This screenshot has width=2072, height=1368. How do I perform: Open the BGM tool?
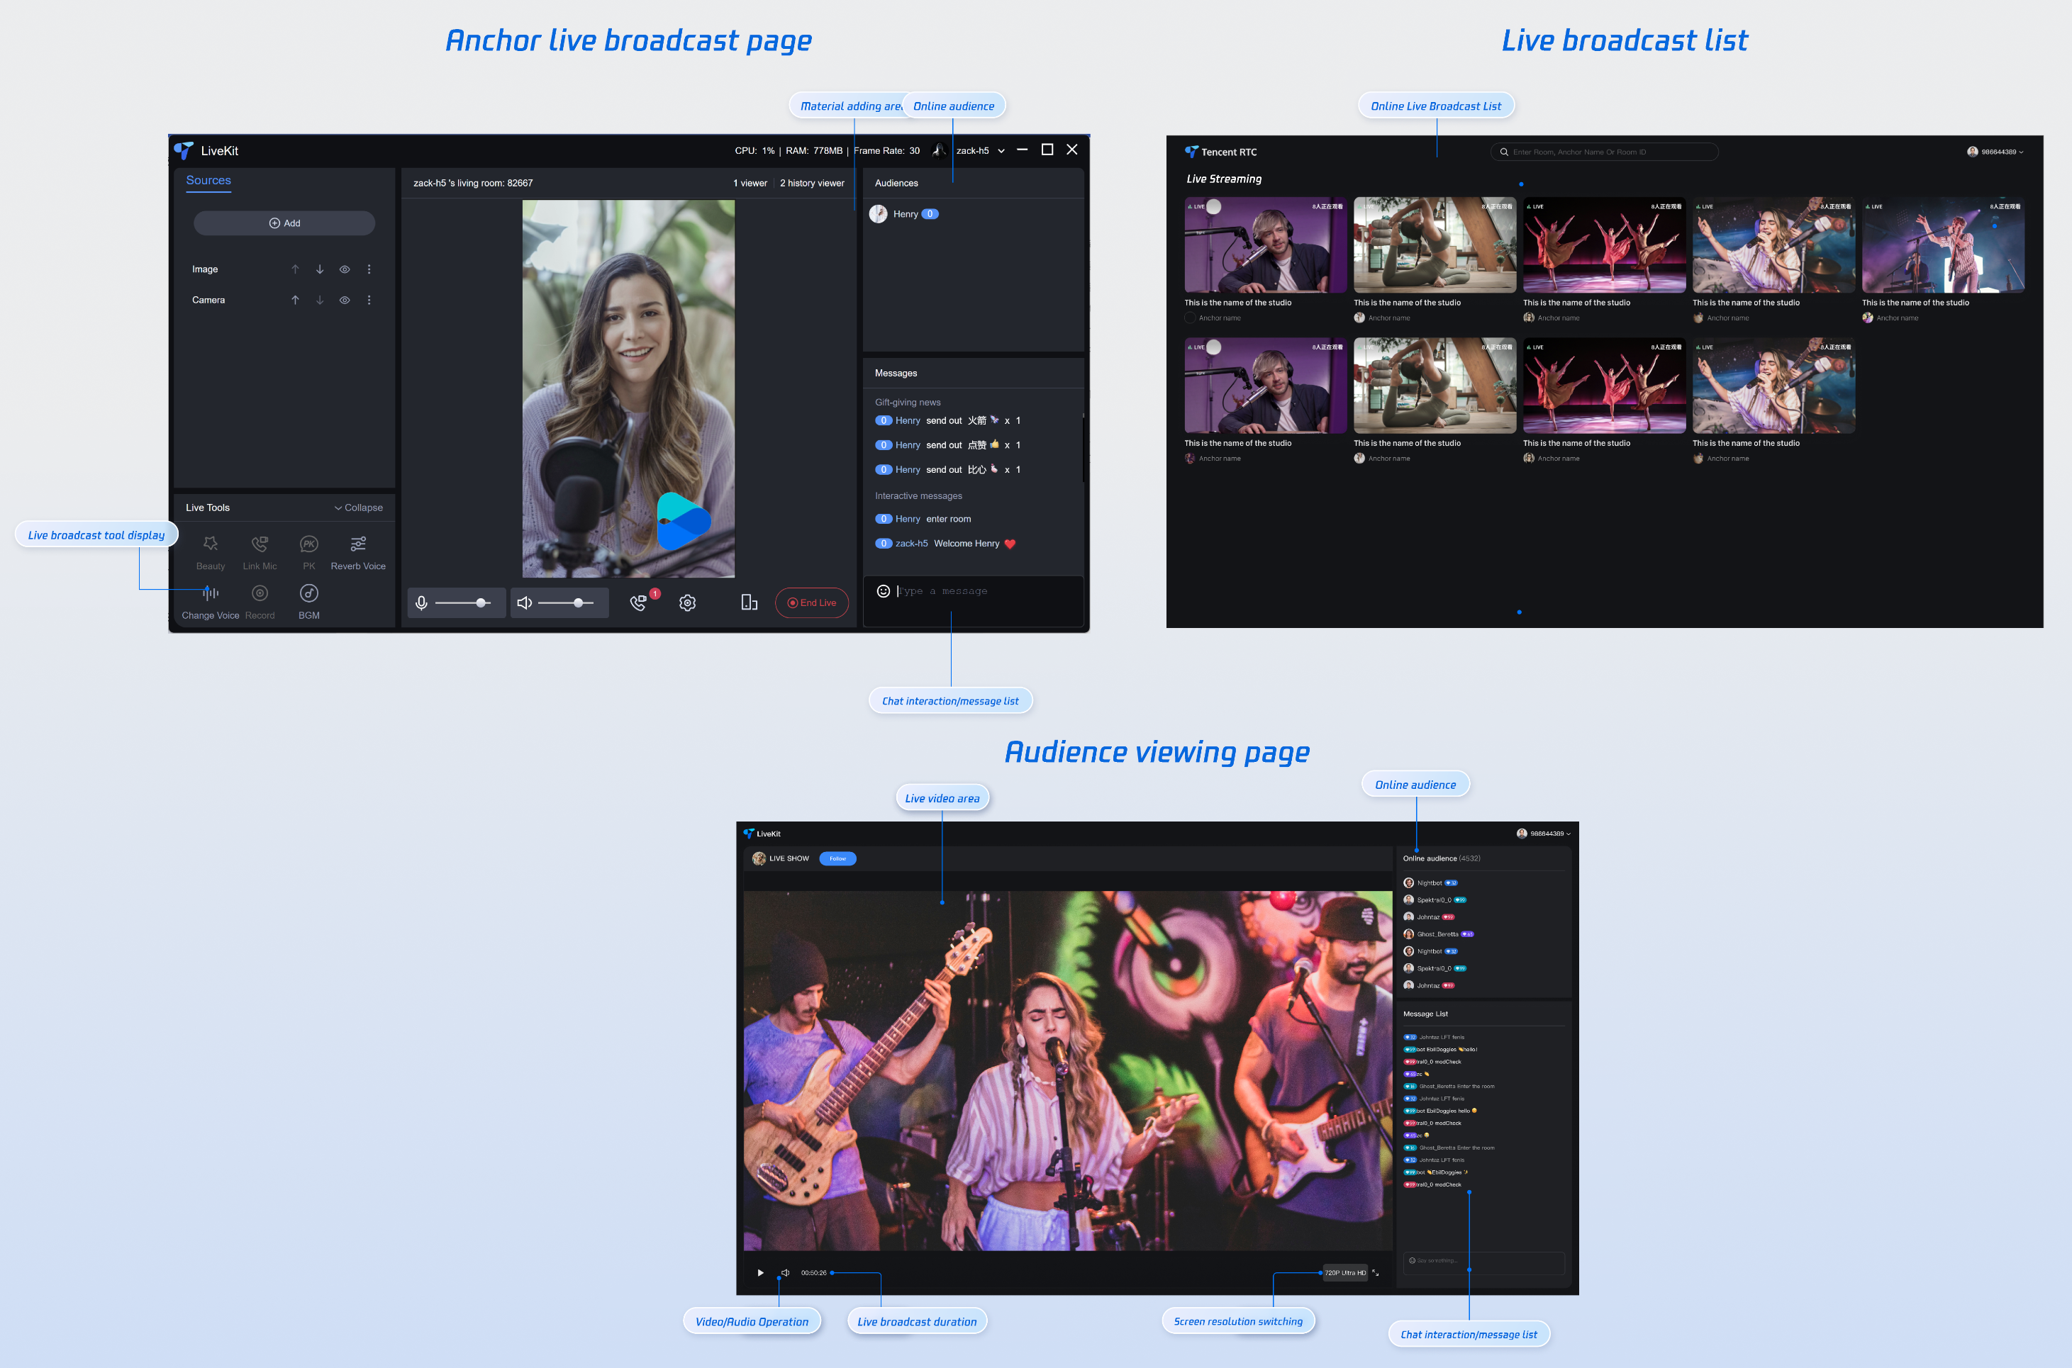click(309, 594)
